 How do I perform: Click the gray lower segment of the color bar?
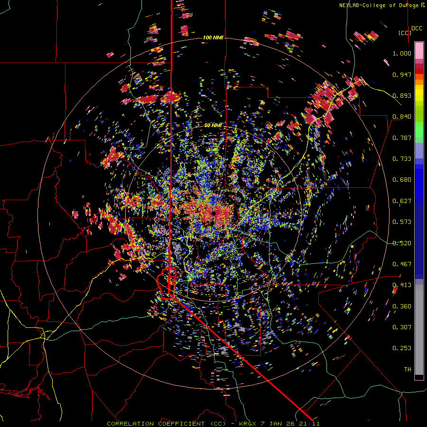419,330
